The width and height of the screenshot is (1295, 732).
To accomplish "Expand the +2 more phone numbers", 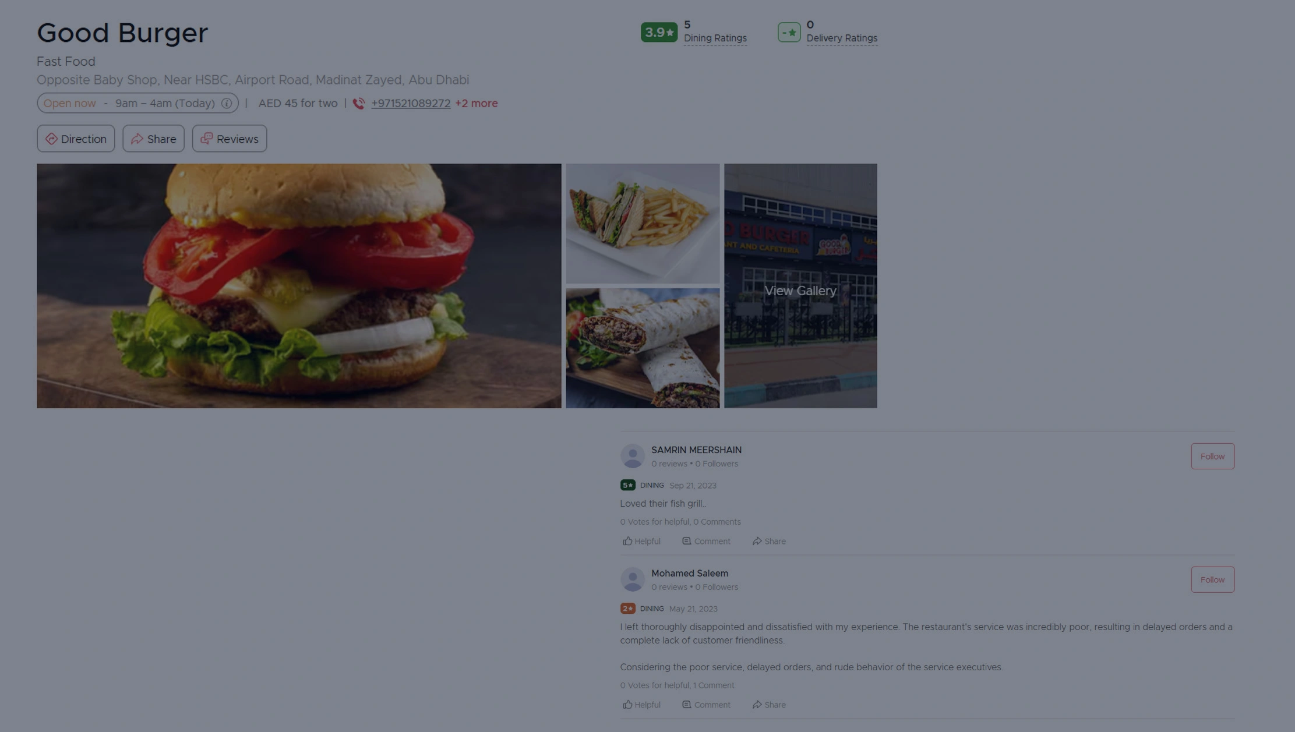I will pyautogui.click(x=477, y=103).
